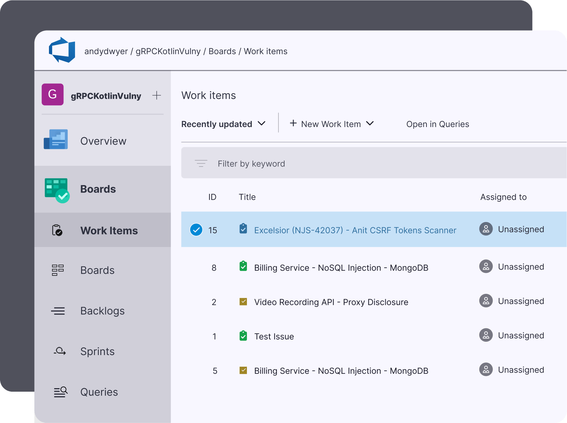
Task: Click the green Boards hub icon
Action: 57,190
